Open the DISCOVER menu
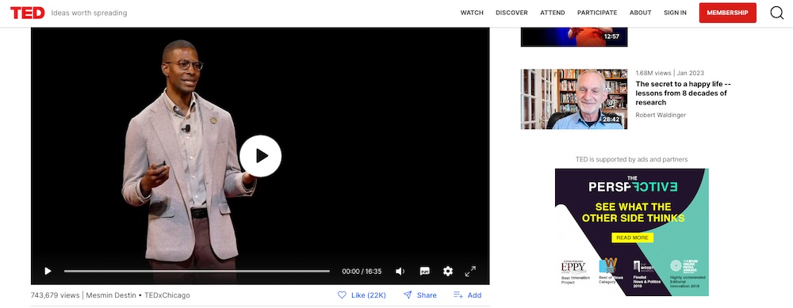Viewport: 793px width, 308px height. [511, 13]
